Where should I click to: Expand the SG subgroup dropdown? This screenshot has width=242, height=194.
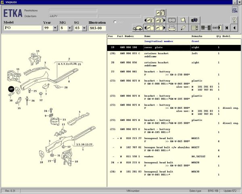84,28
